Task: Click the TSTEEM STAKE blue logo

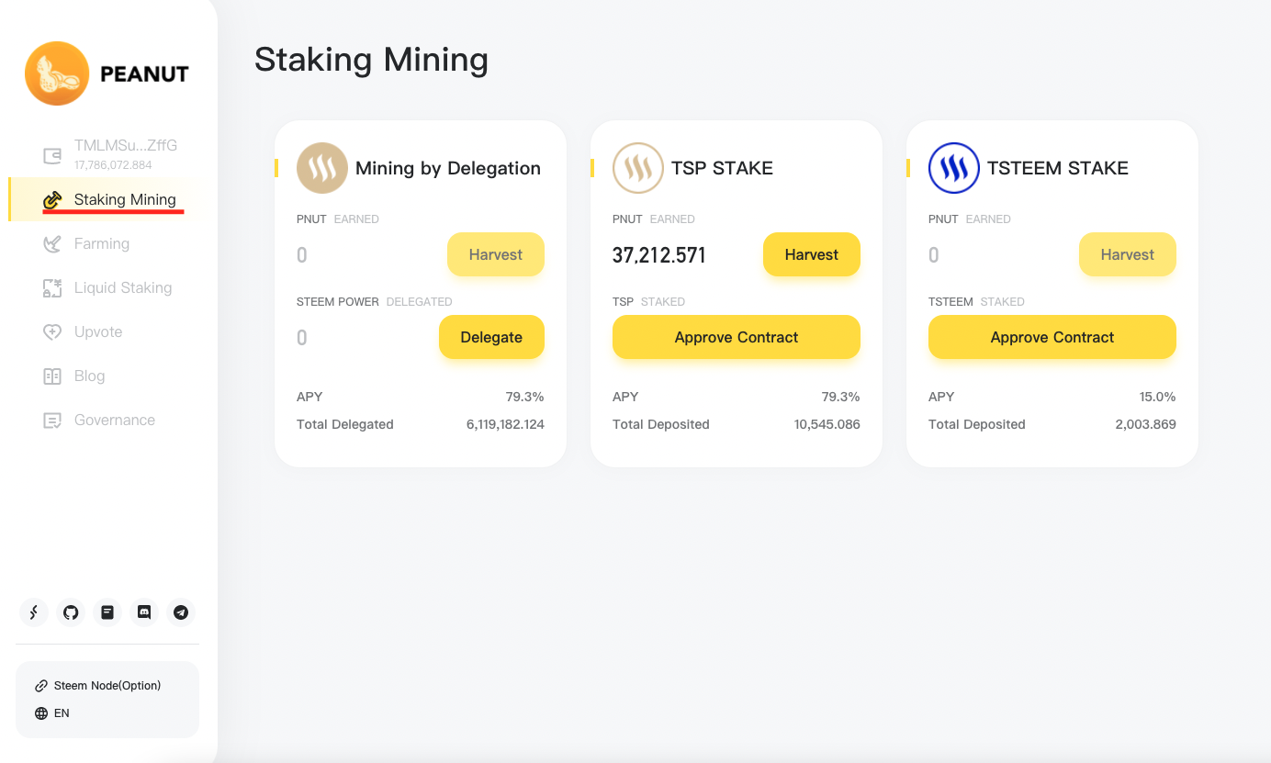Action: point(953,168)
